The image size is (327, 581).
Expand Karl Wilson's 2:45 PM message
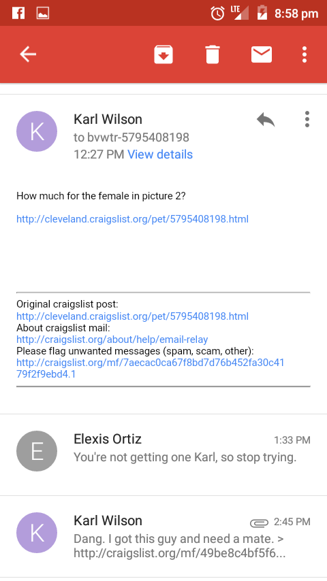pyautogui.click(x=163, y=536)
